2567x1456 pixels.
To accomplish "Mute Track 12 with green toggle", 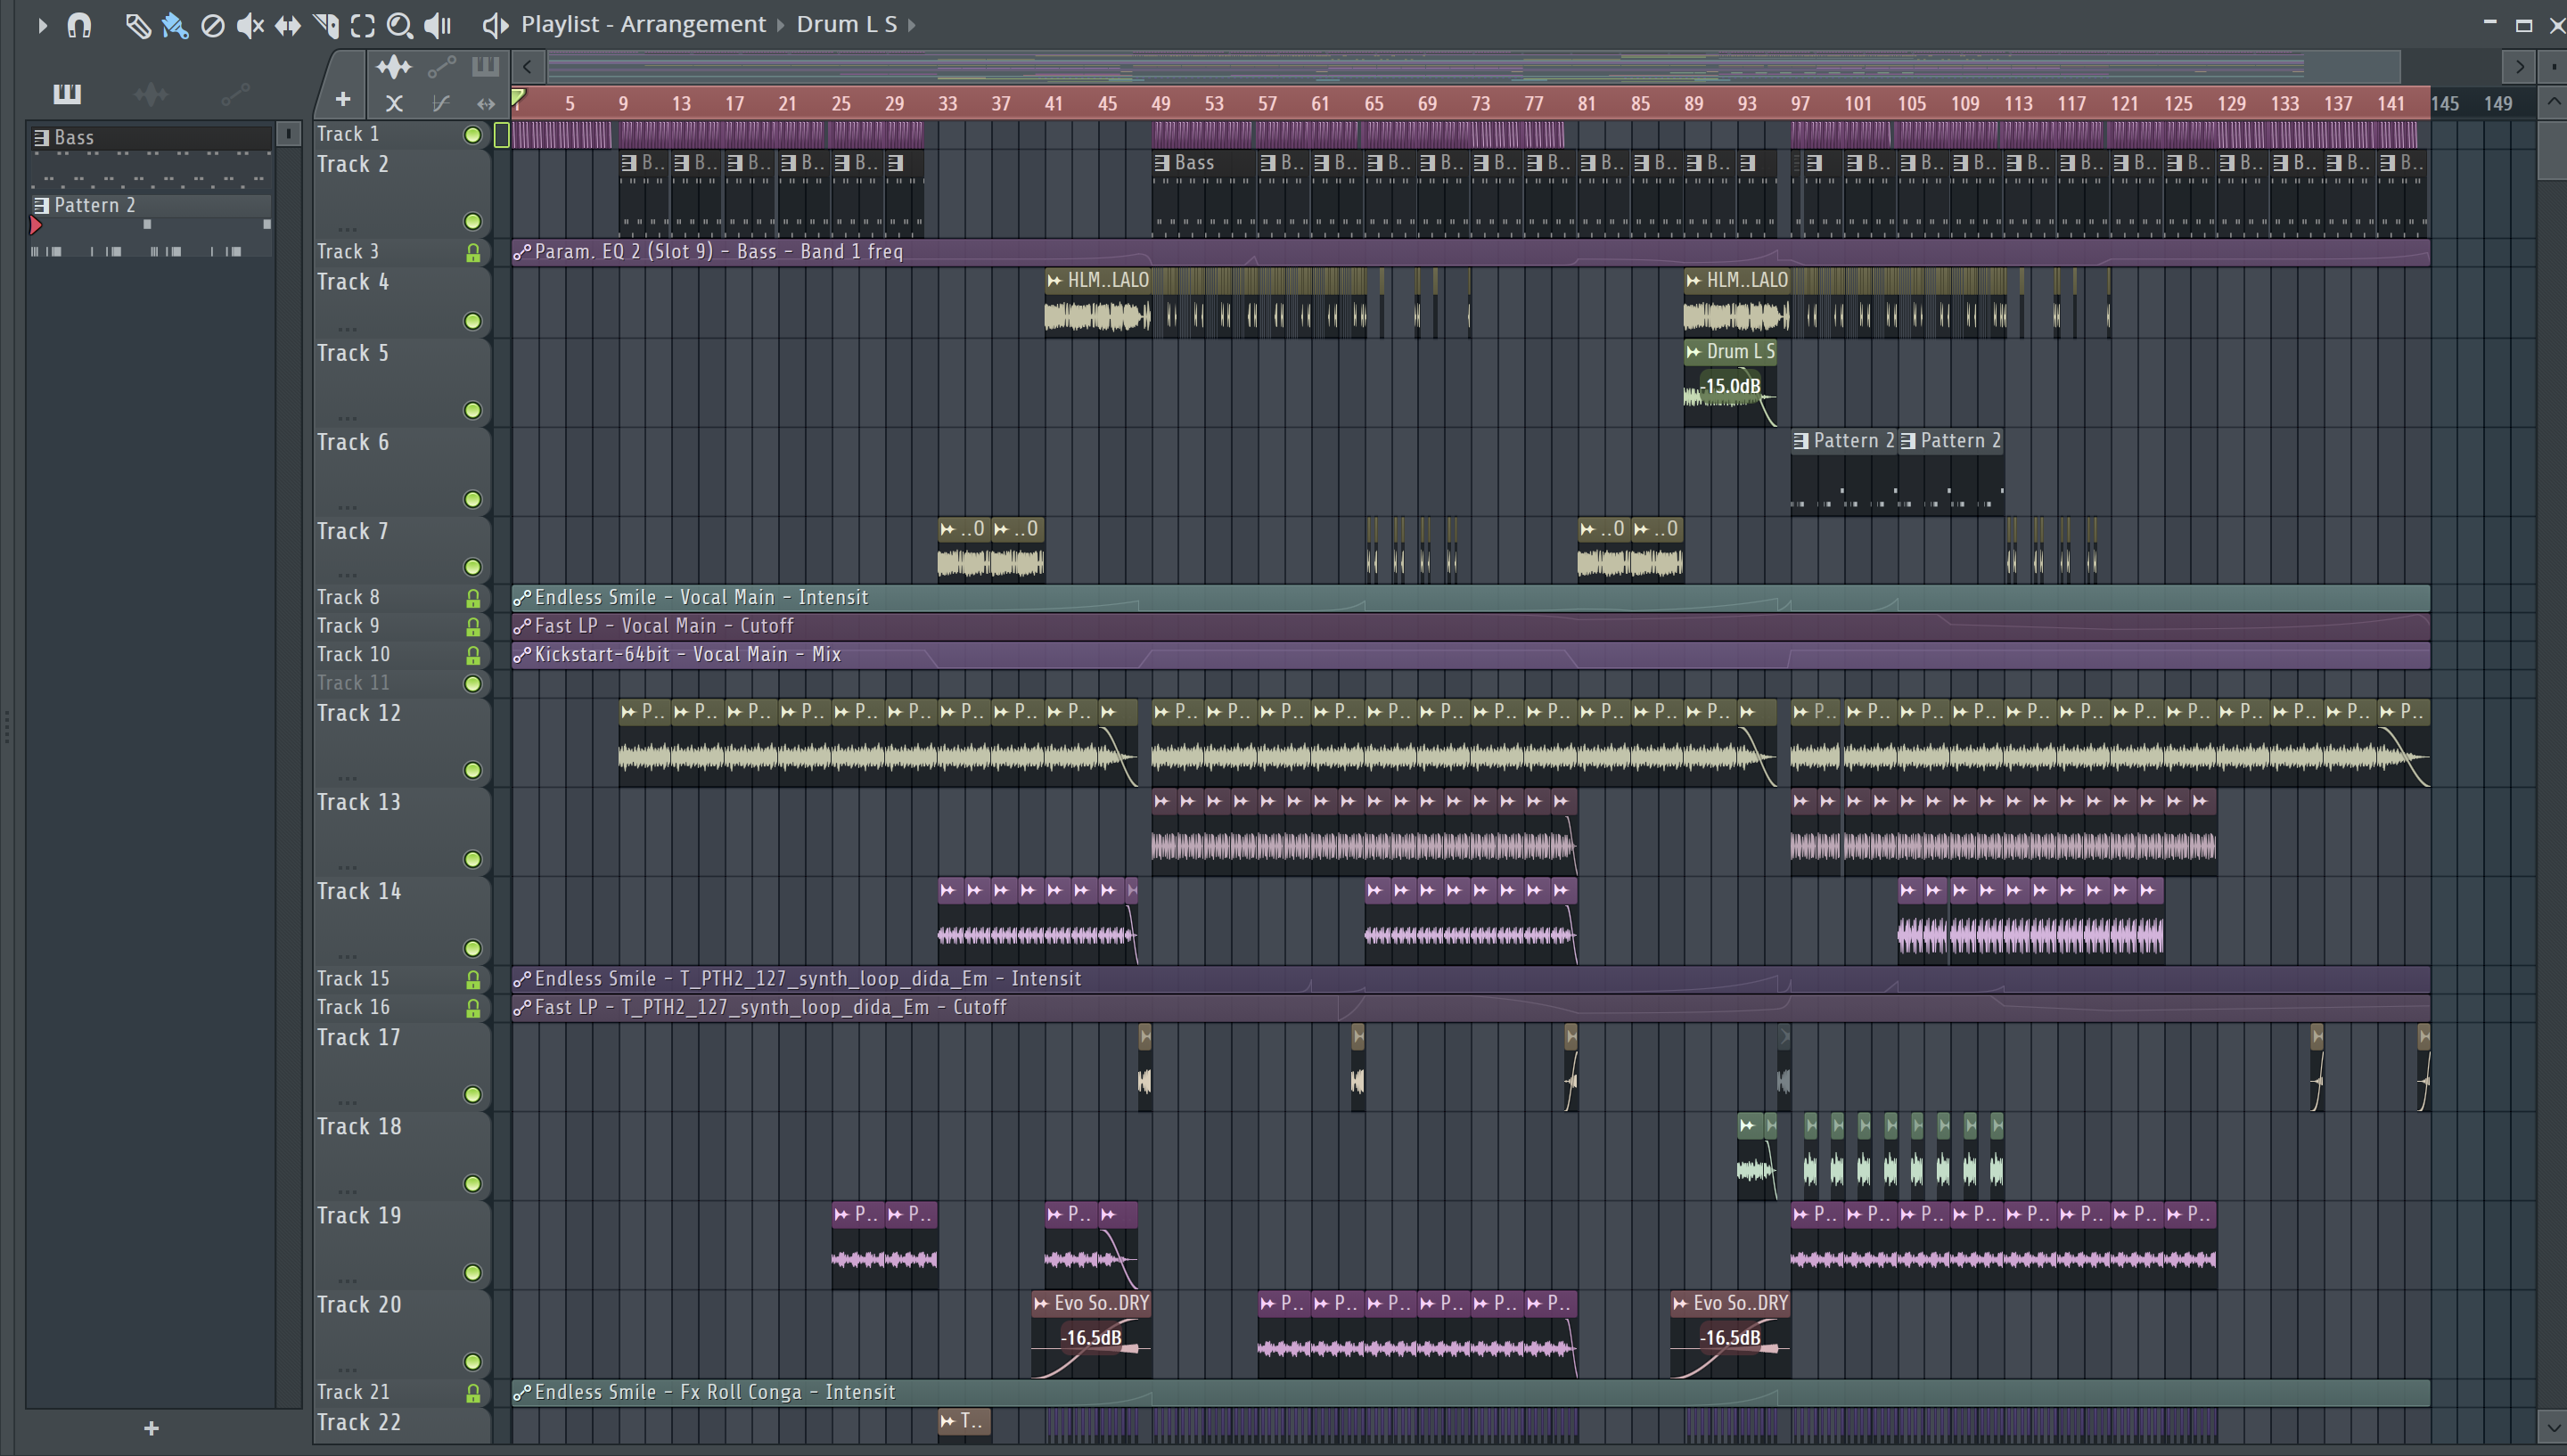I will tap(473, 770).
